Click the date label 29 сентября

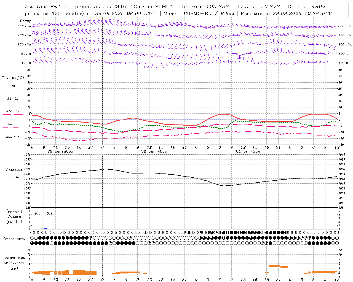[x=60, y=151]
